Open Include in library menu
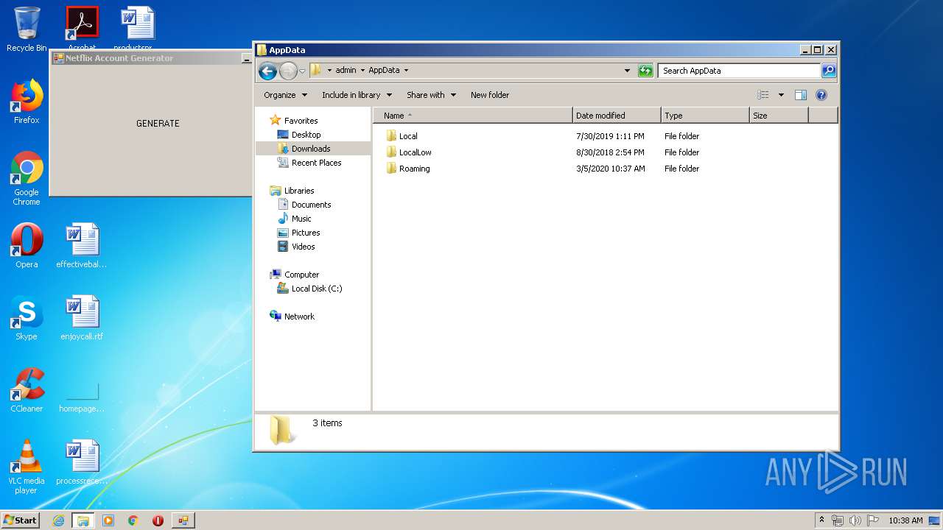This screenshot has width=943, height=530. pyautogui.click(x=357, y=95)
